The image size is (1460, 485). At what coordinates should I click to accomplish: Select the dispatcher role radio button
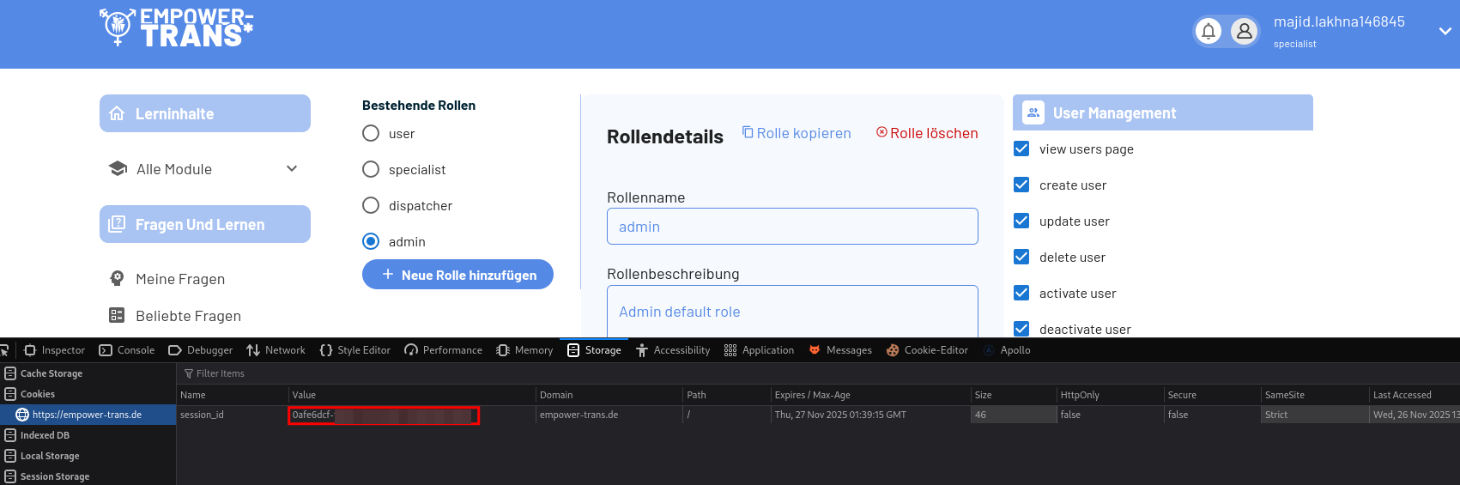point(371,205)
